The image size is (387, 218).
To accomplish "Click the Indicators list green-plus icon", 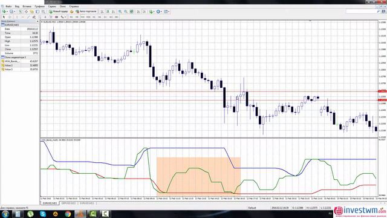I will pyautogui.click(x=151, y=12).
